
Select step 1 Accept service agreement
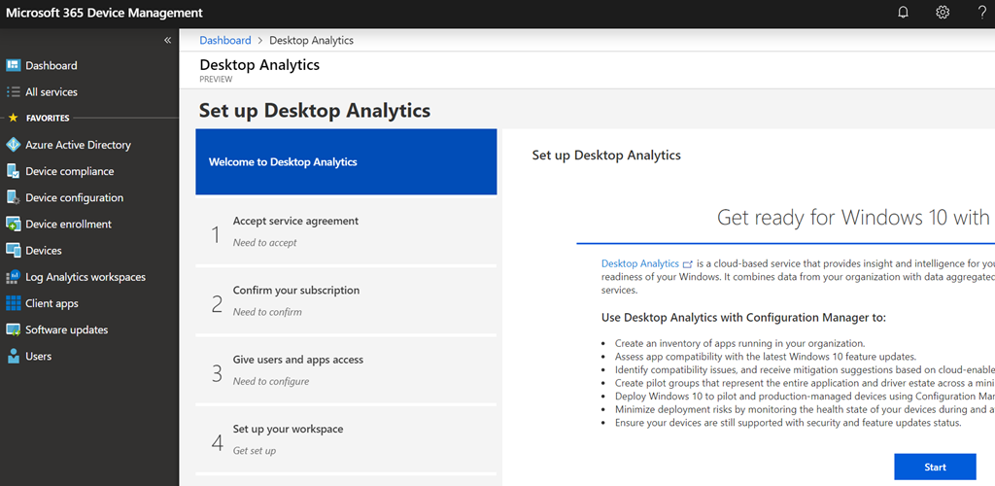click(x=346, y=231)
